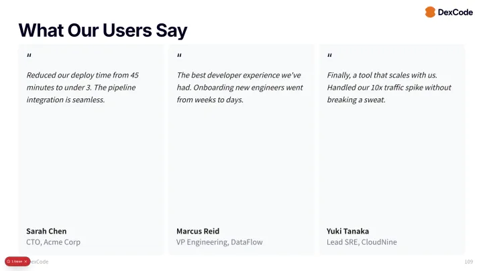The image size is (483, 271).
Task: Open the red 1 issue badge
Action: coord(17,261)
